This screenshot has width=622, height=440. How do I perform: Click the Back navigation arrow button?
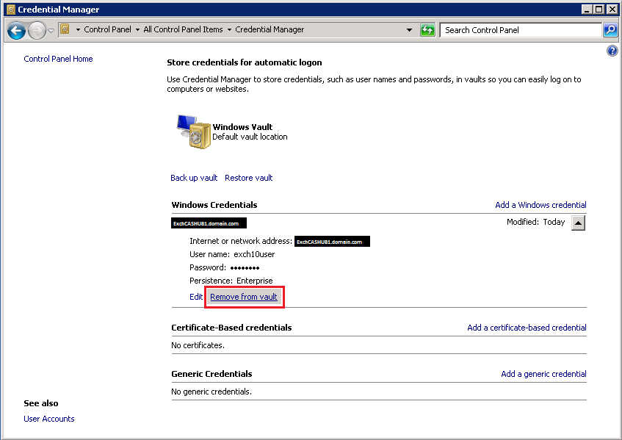(16, 30)
